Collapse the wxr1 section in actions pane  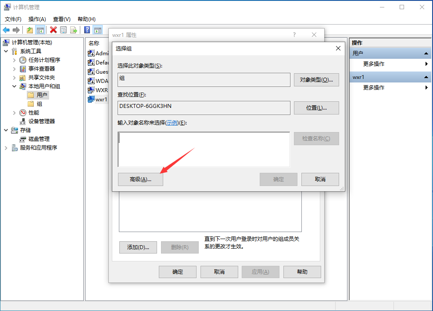click(x=426, y=77)
